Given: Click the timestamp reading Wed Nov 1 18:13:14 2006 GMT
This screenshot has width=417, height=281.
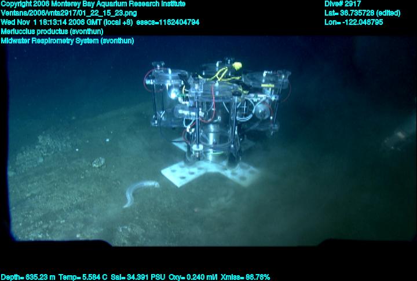Looking at the screenshot, I should [51, 23].
